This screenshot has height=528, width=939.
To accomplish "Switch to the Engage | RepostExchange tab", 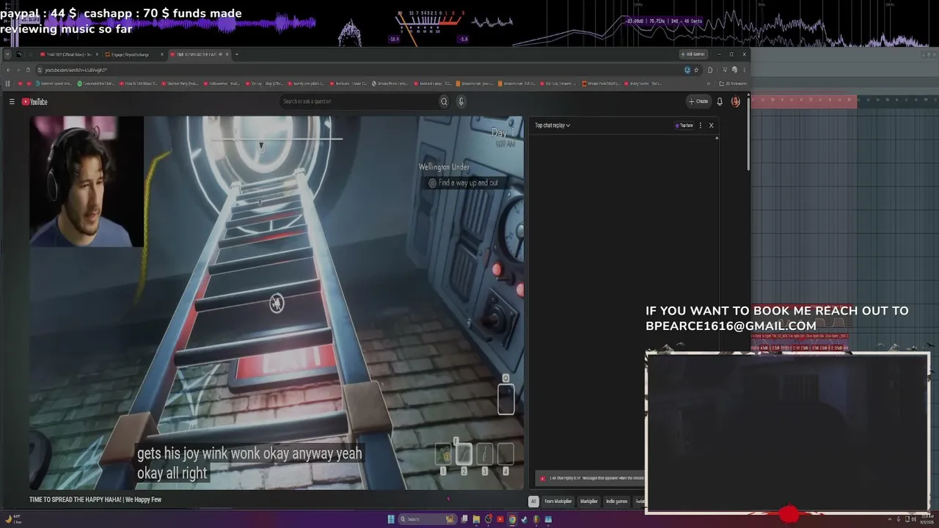I will [132, 54].
